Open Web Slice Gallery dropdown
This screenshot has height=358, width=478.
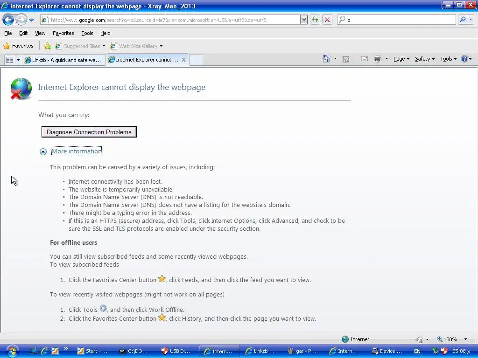[x=136, y=46]
